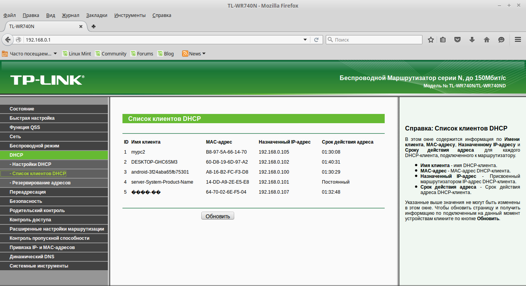The height and width of the screenshot is (286, 526).
Task: Go to the home page icon
Action: 486,40
